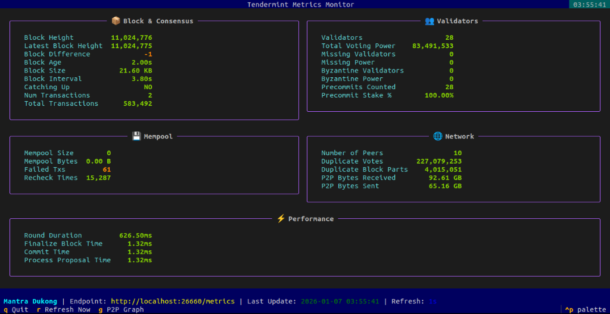Click the lightning bolt Performance icon
This screenshot has width=610, height=314.
click(x=281, y=219)
